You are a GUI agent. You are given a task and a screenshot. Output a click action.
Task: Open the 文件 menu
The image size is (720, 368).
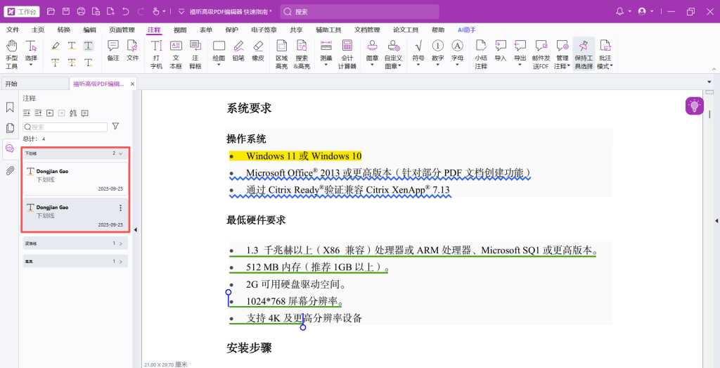click(x=13, y=30)
